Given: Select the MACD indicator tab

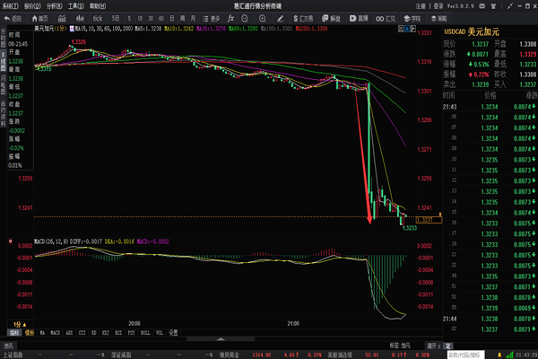Looking at the screenshot, I should click(x=55, y=332).
